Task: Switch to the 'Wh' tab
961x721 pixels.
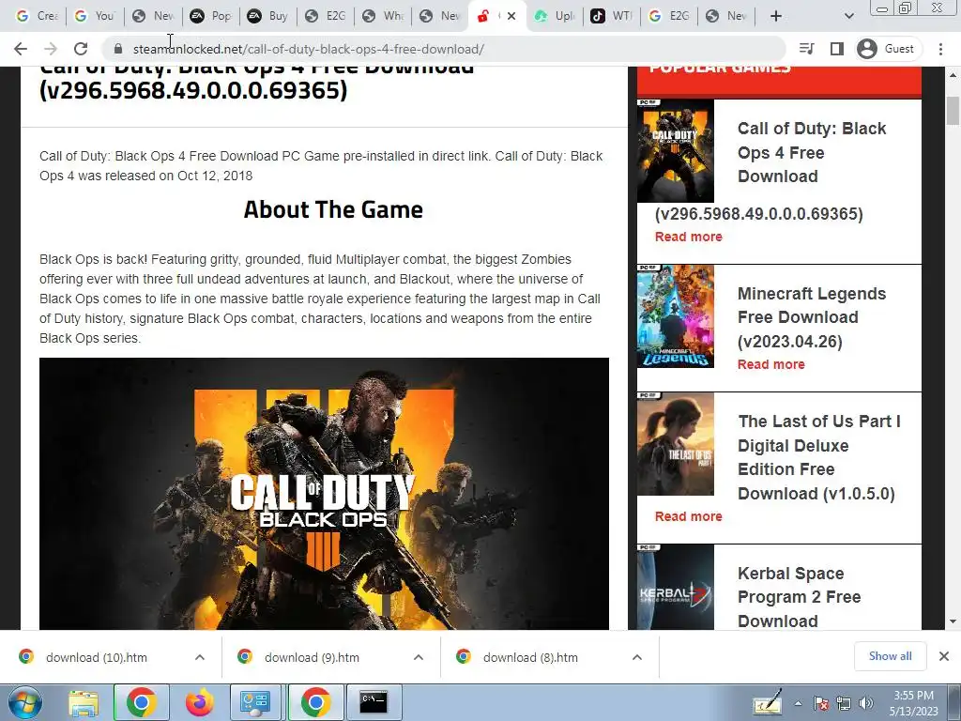Action: (383, 16)
